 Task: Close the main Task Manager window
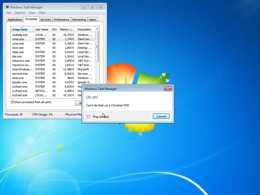pyautogui.click(x=101, y=7)
